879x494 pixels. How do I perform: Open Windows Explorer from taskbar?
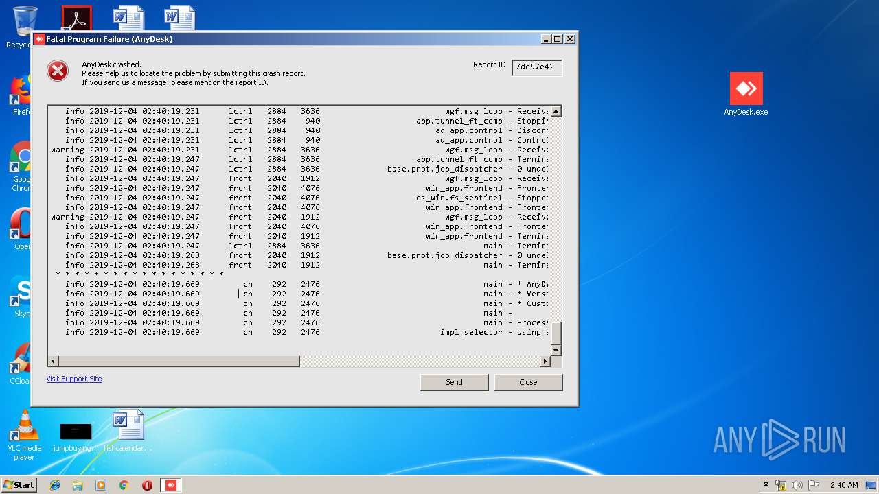[78, 485]
